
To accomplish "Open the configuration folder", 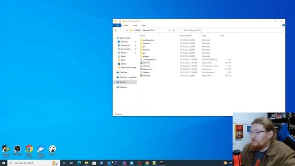I will click(147, 40).
